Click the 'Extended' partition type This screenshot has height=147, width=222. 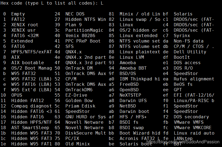(x=22, y=41)
